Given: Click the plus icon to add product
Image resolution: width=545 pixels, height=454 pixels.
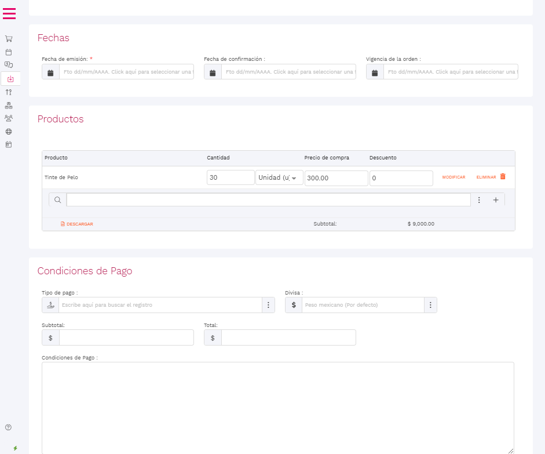Looking at the screenshot, I should [496, 200].
